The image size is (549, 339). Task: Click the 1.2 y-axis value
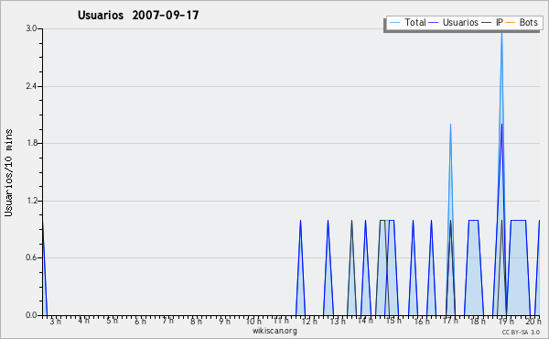point(31,201)
